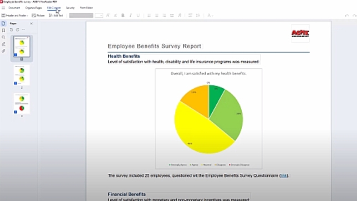The width and height of the screenshot is (357, 201).
Task: Open the Pages panel sidebar icon
Action: [3, 23]
